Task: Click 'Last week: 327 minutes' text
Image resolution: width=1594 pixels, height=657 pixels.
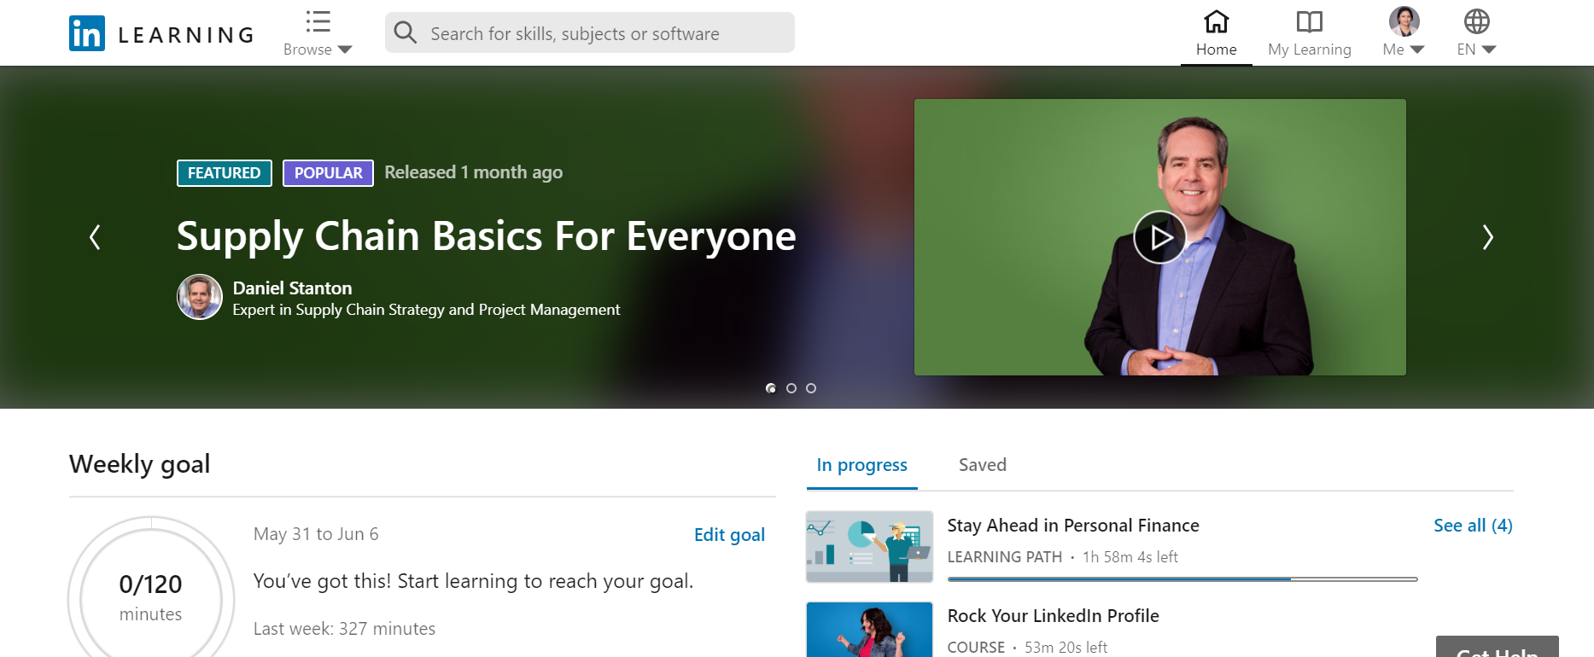Action: click(344, 629)
